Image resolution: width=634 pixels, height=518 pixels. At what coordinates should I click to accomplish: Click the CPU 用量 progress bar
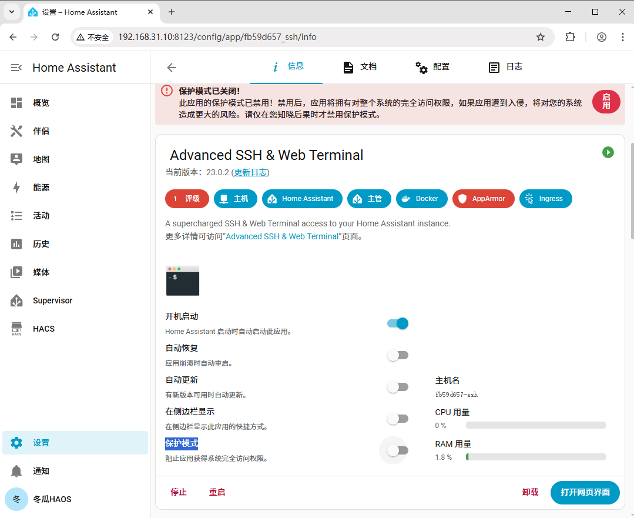(536, 425)
